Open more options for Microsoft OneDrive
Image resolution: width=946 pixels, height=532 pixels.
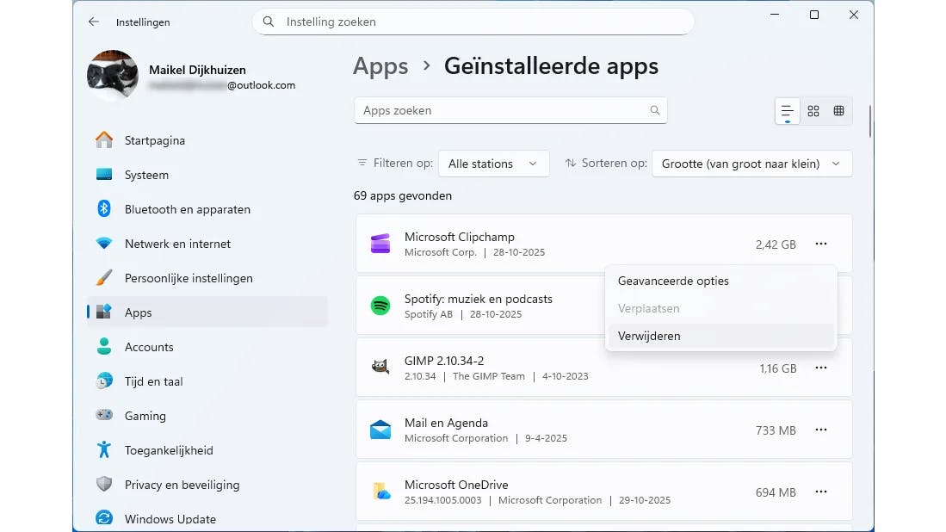click(x=821, y=492)
